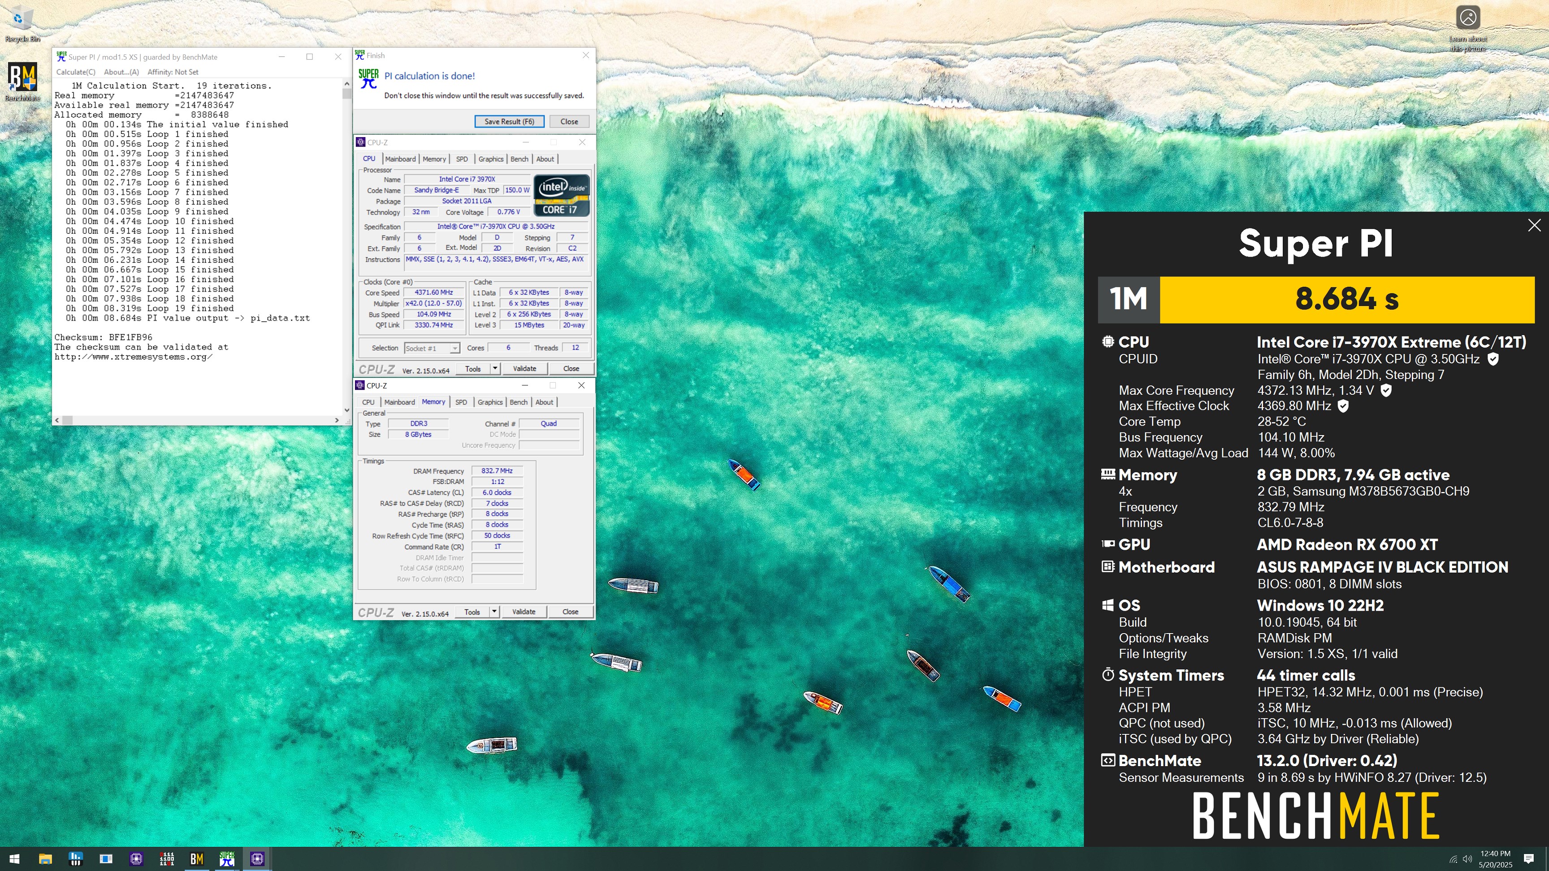Click Close button in top CPU-Z window
This screenshot has height=871, width=1549.
(x=571, y=368)
